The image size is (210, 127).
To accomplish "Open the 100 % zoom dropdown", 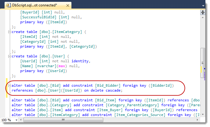I will (16, 120).
